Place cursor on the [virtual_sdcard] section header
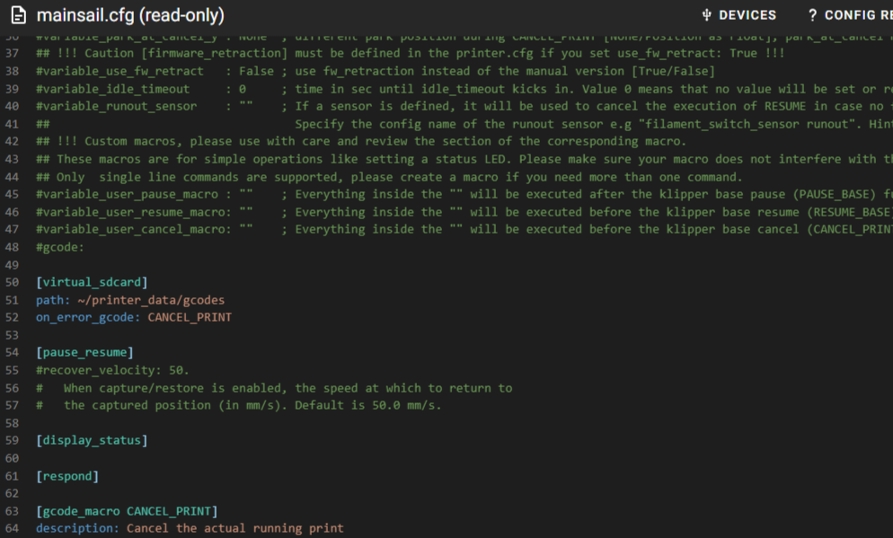Viewport: 893px width, 538px height. [x=92, y=282]
